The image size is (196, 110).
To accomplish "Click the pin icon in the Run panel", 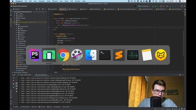I will 13,87.
